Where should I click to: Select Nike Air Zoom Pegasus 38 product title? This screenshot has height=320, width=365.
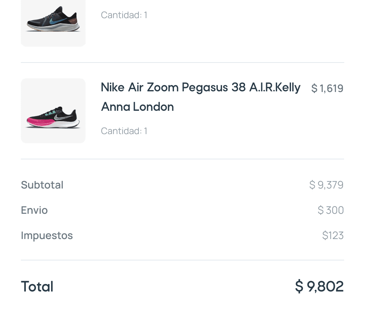click(x=201, y=97)
